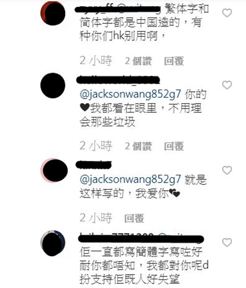View likes on the first comment
This screenshot has width=246, height=288.
tap(138, 61)
